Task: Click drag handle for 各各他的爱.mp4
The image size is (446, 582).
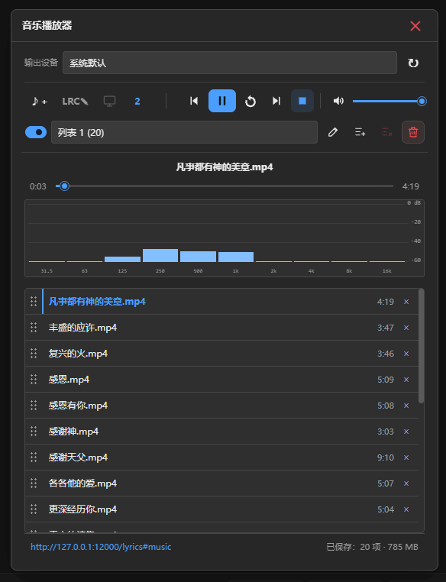Action: pos(34,483)
